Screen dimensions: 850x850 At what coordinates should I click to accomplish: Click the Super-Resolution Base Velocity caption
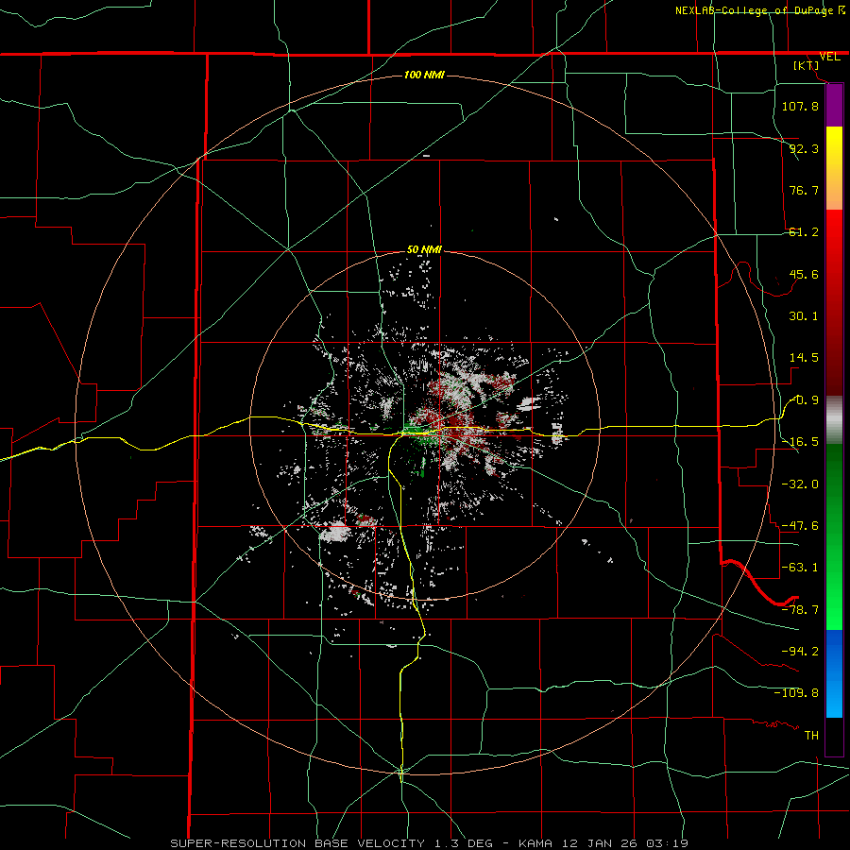[x=430, y=843]
